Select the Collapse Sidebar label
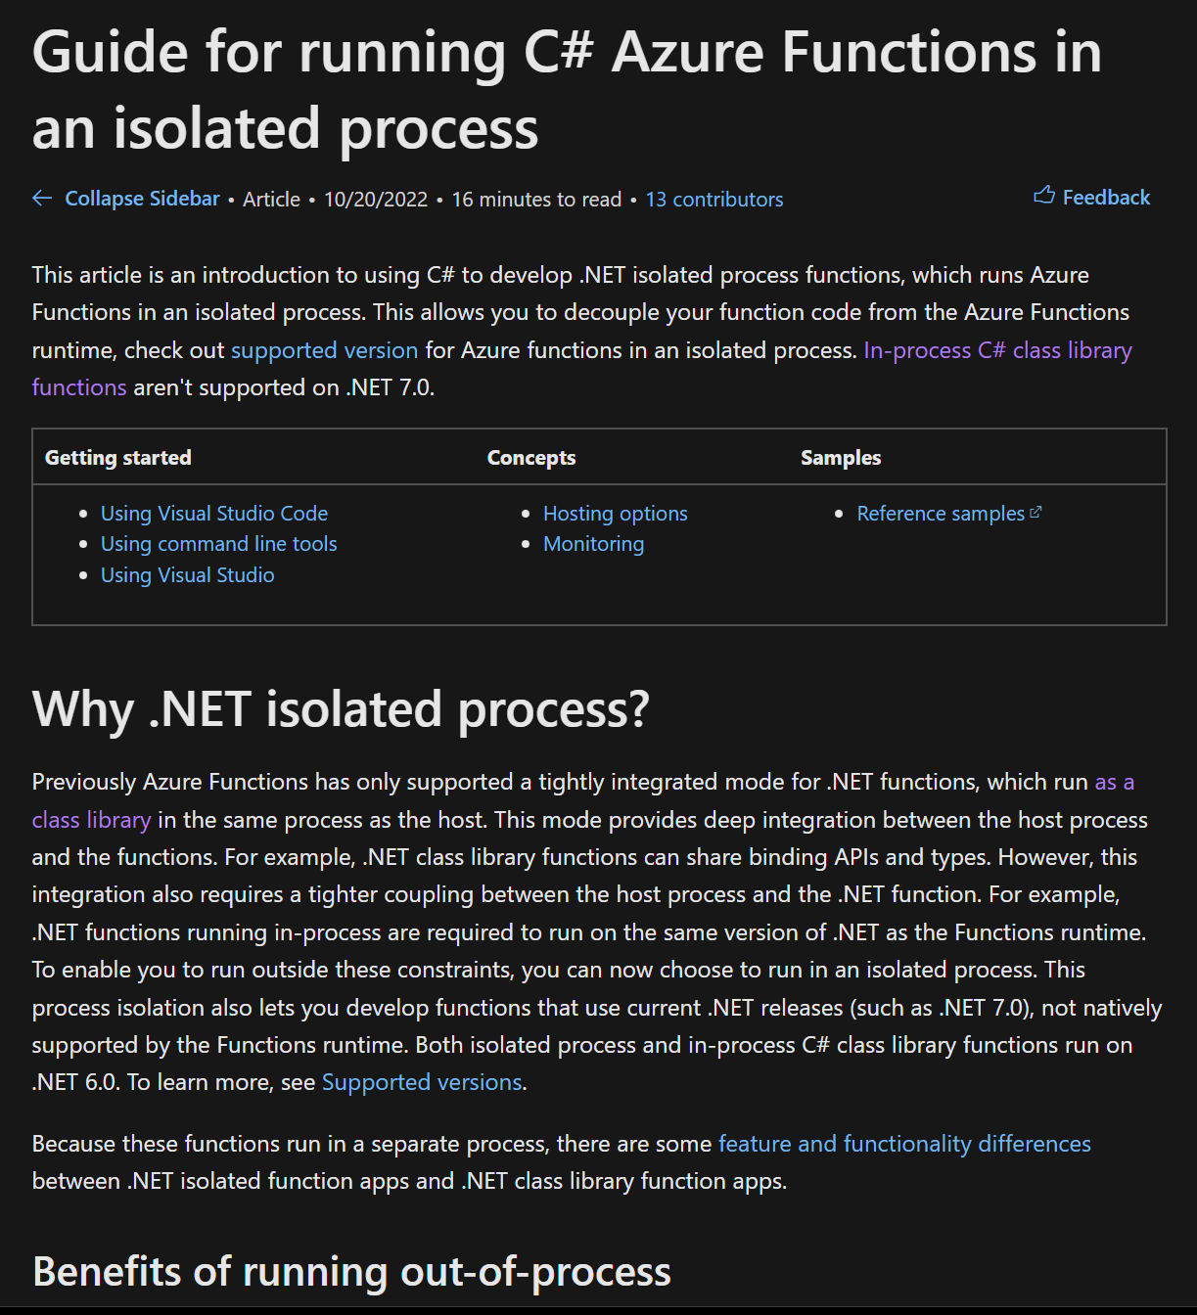The image size is (1197, 1315). tap(143, 198)
